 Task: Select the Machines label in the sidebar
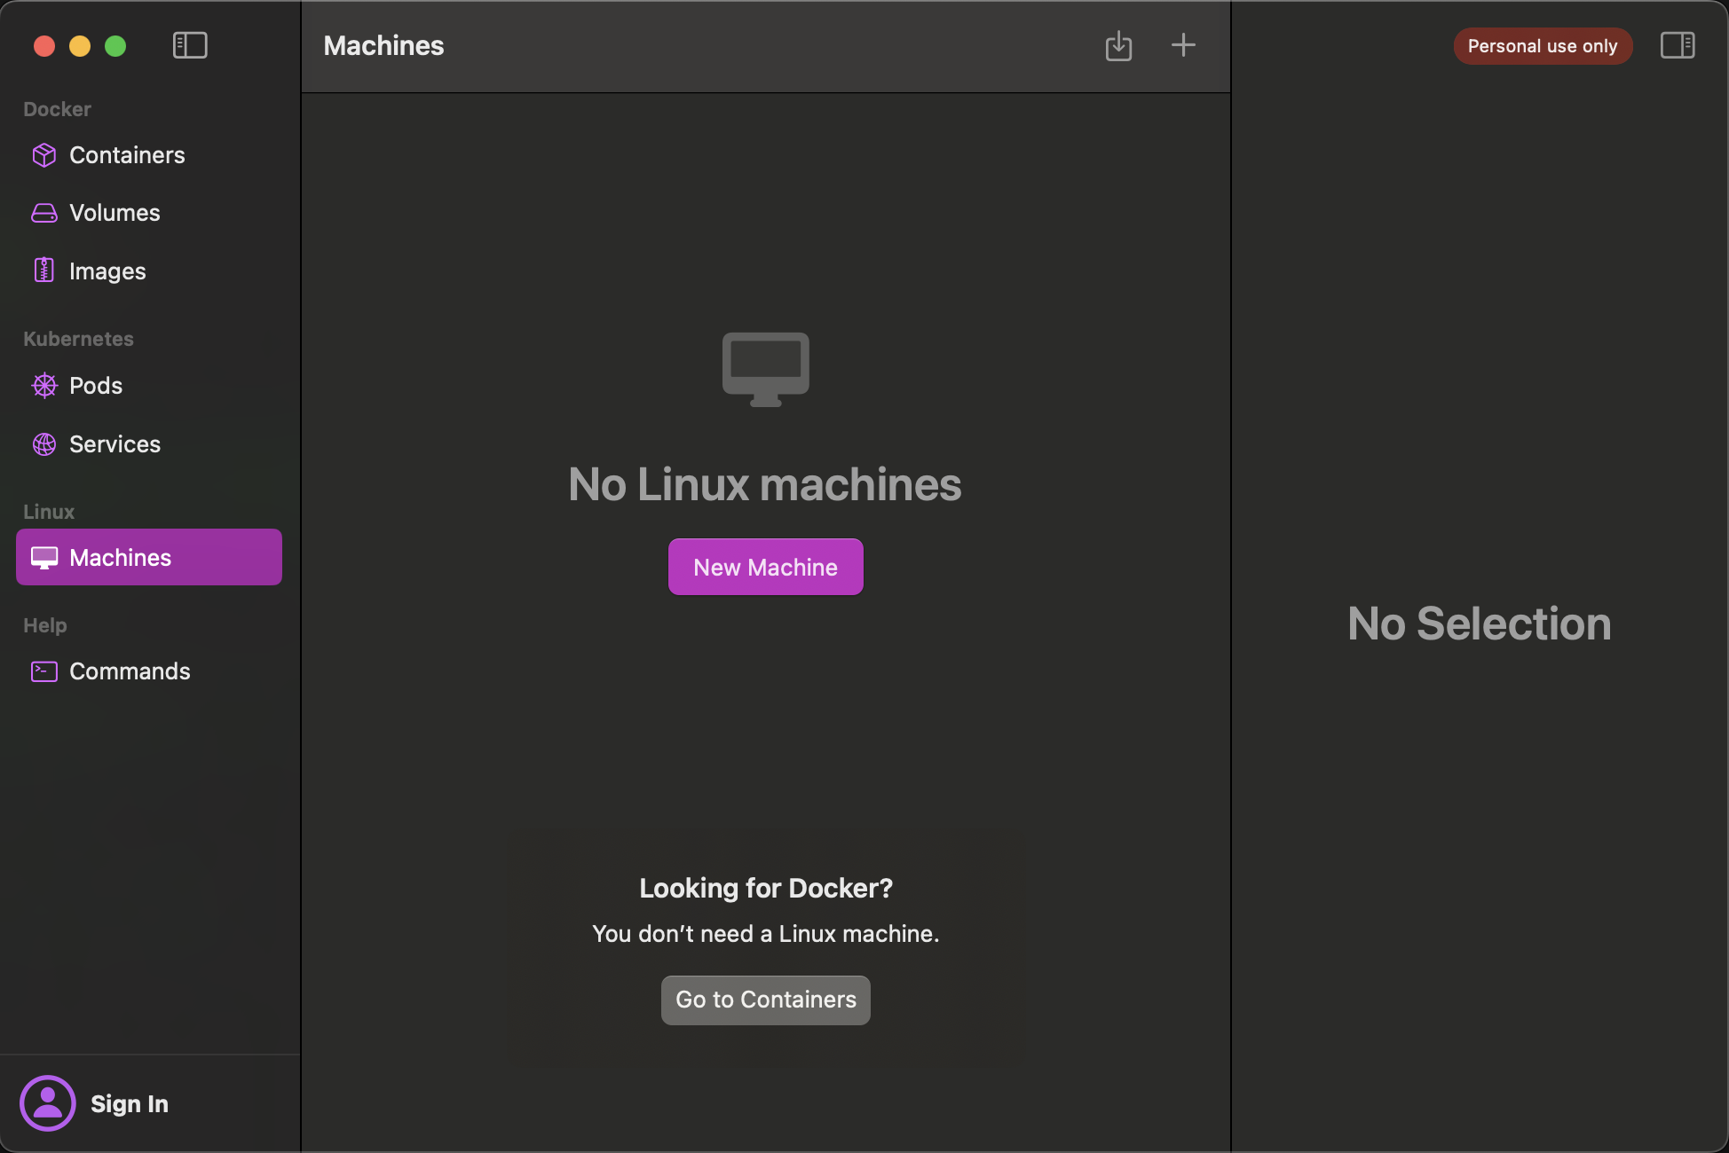click(121, 557)
